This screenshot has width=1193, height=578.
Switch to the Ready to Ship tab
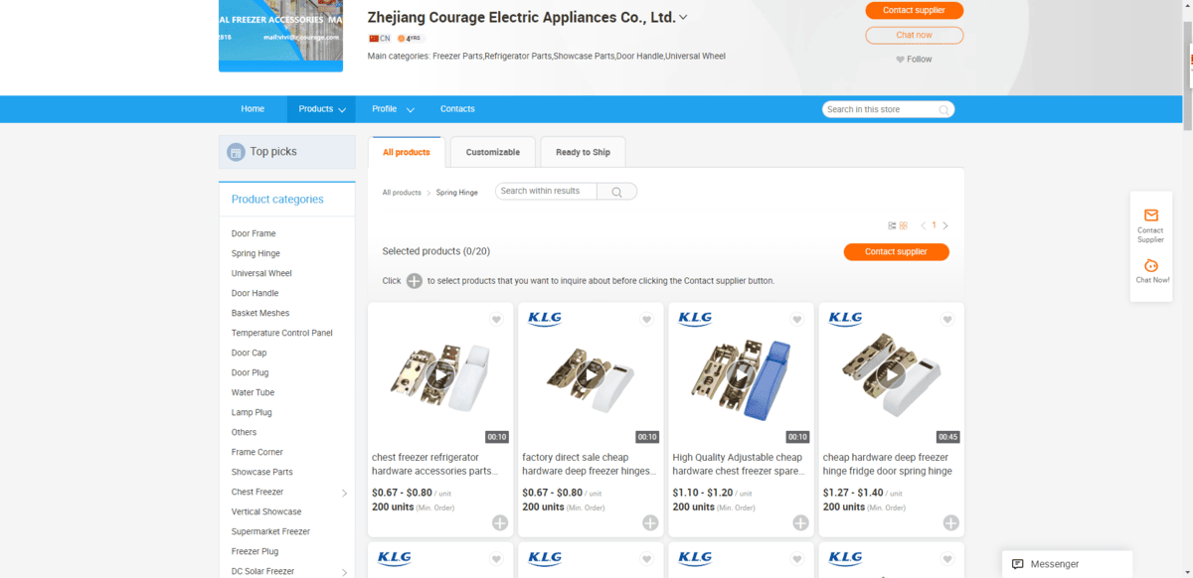(x=583, y=152)
